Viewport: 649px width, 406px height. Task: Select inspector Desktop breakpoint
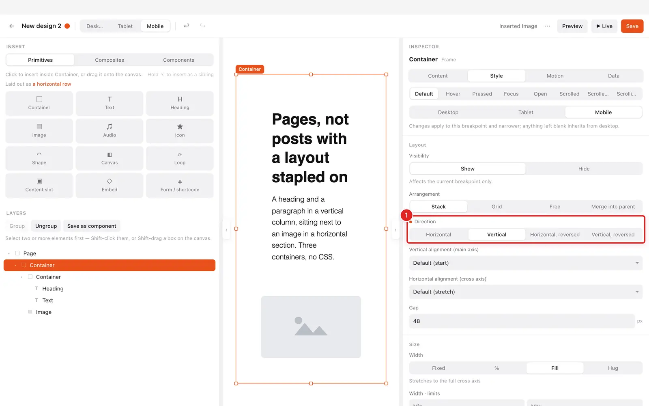point(448,112)
